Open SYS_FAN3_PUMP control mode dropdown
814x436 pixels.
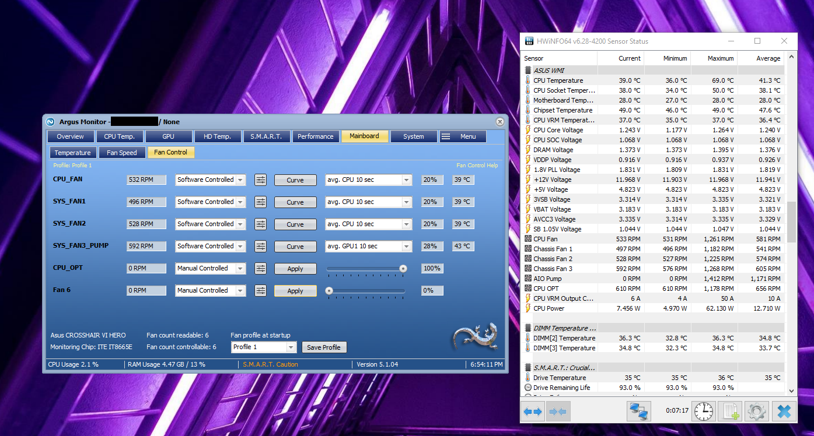pyautogui.click(x=211, y=247)
